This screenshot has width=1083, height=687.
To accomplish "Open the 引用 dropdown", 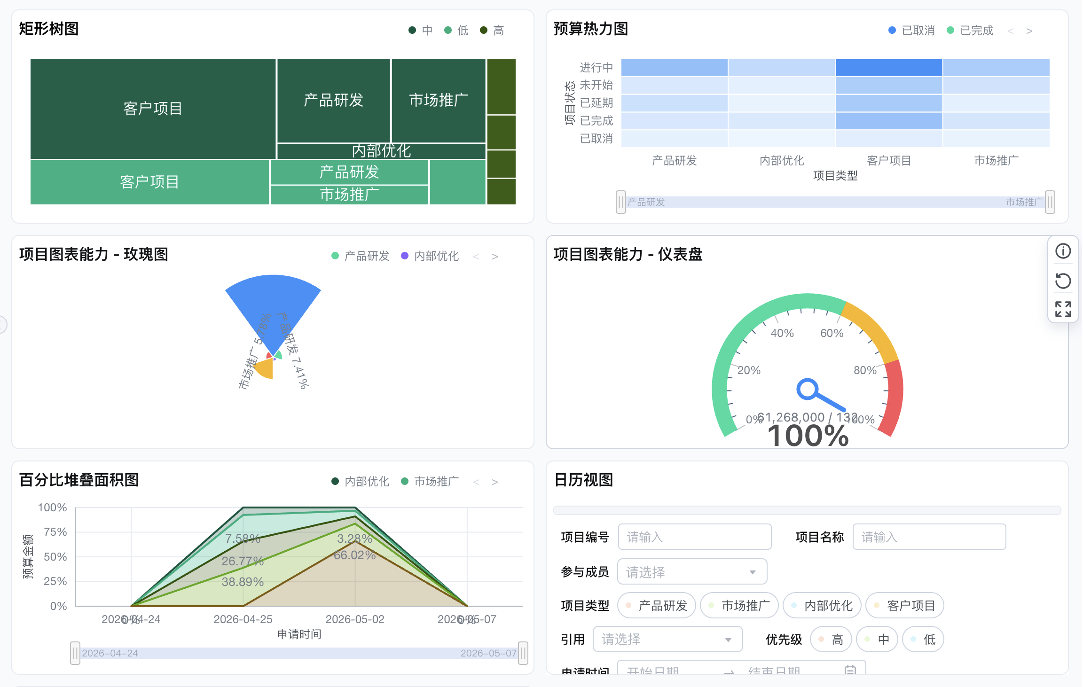I will 667,639.
